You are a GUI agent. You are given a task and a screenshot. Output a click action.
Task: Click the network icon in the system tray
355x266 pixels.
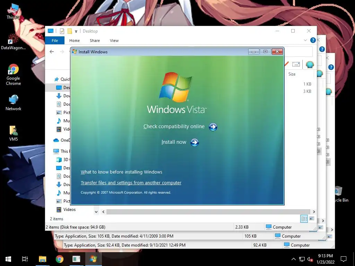[302, 259]
